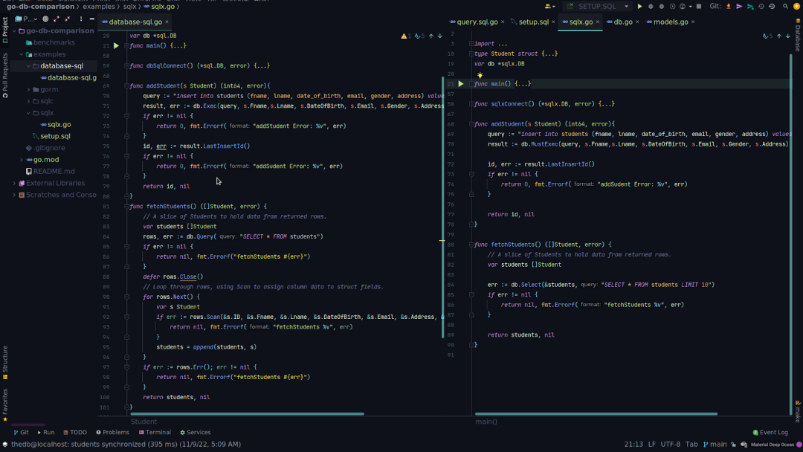
Task: Click the Git rollback icon
Action: click(771, 7)
